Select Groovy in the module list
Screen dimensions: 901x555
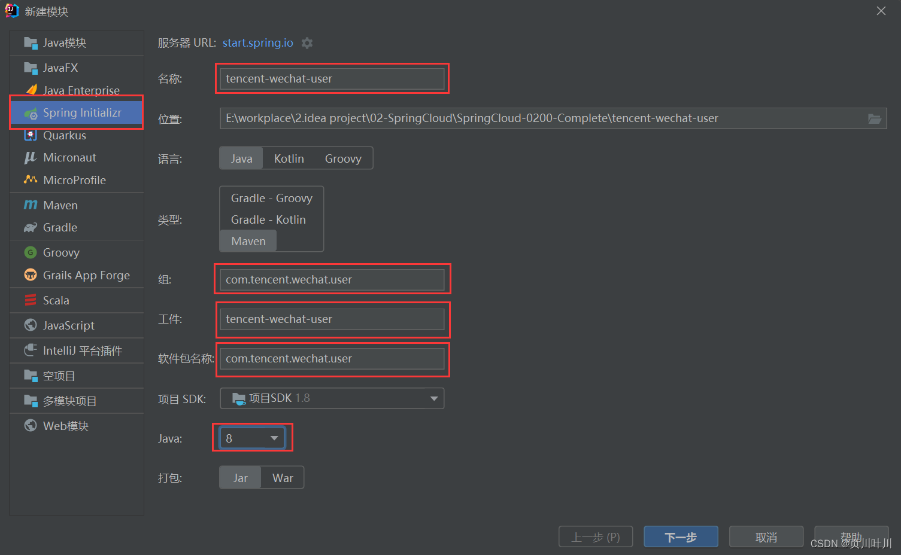77,252
